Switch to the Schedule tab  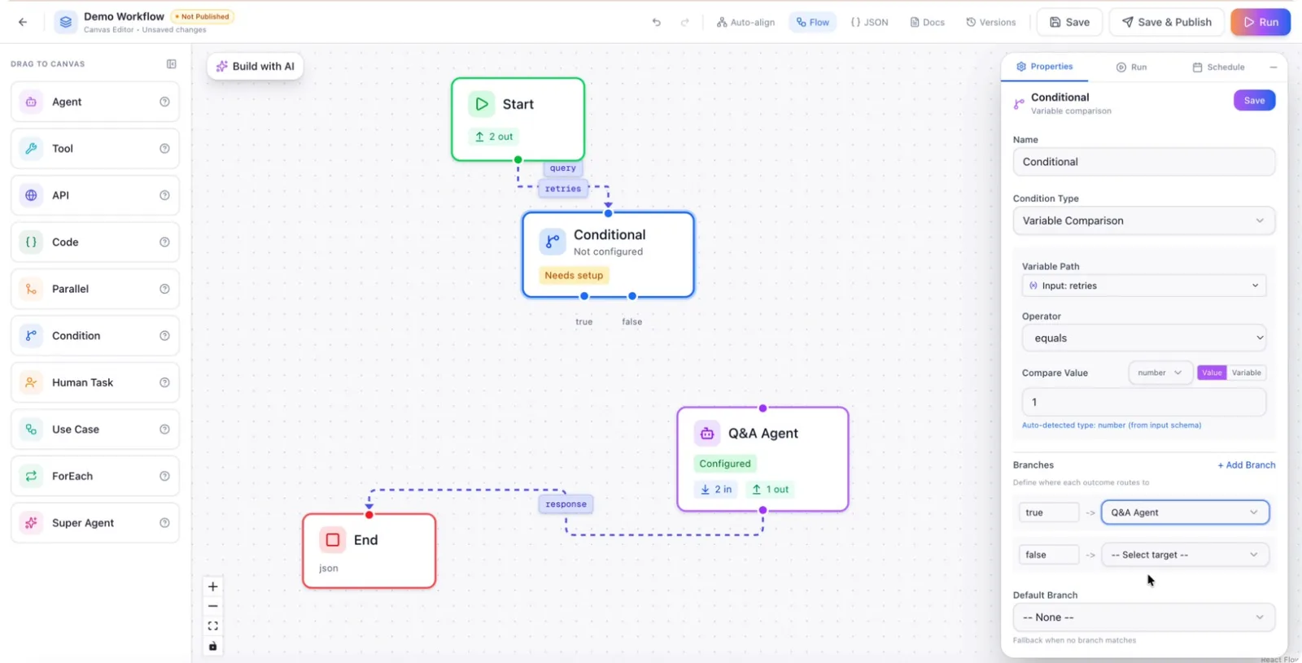pos(1218,68)
